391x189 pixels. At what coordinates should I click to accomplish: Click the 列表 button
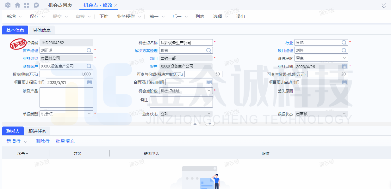[200, 16]
